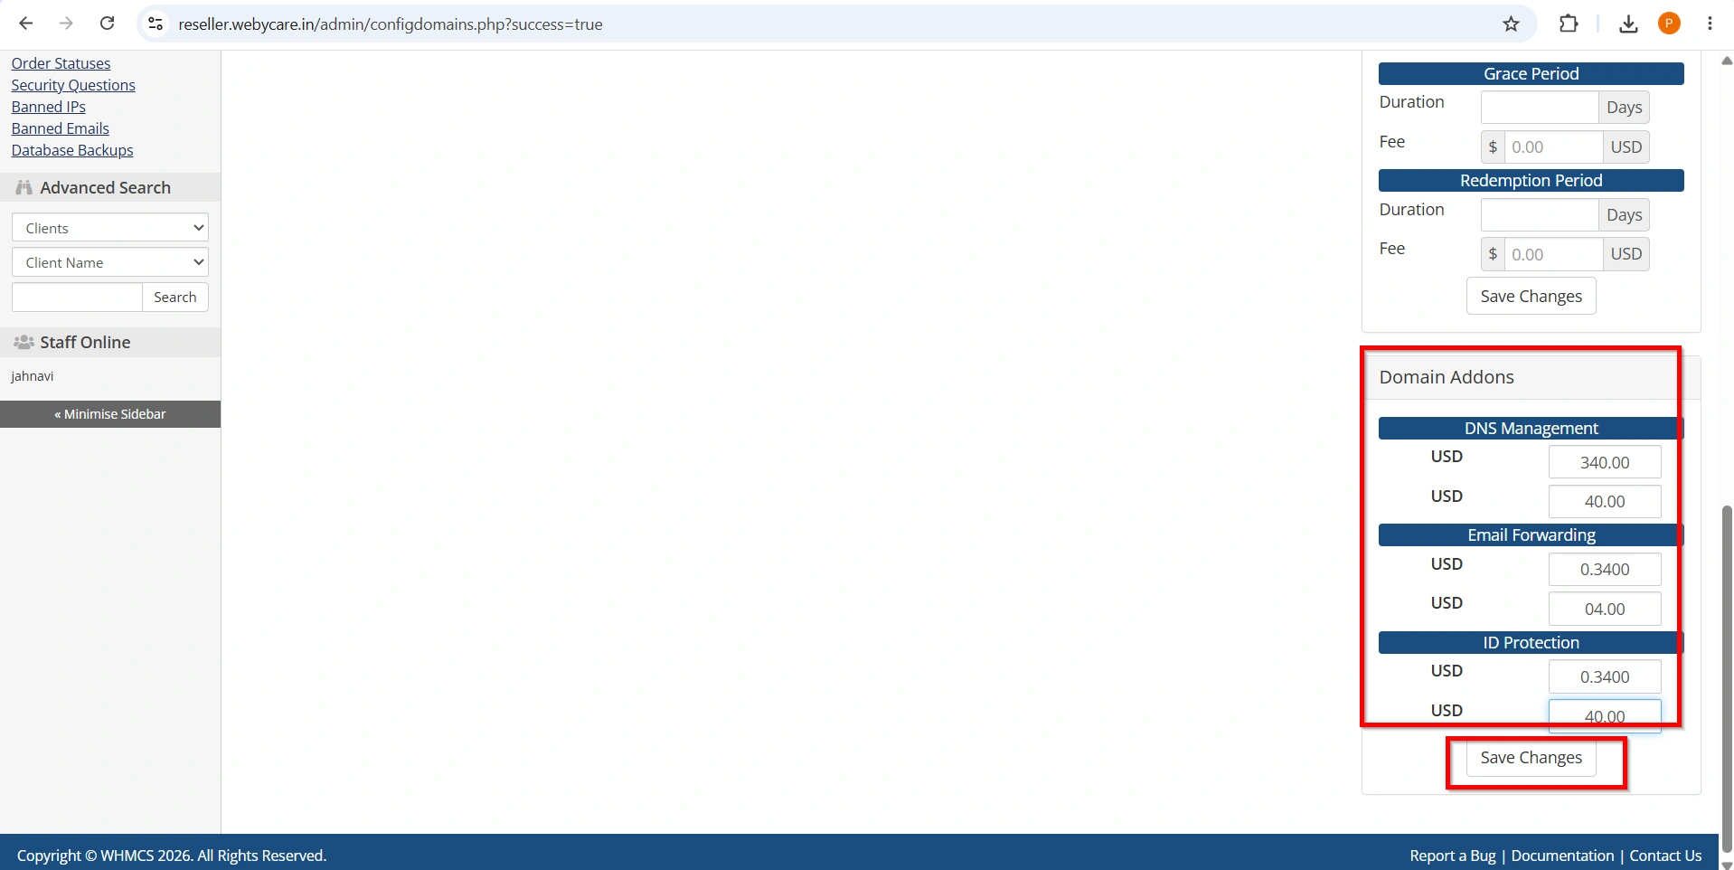Open the Security Questions link
This screenshot has width=1734, height=870.
tap(73, 85)
